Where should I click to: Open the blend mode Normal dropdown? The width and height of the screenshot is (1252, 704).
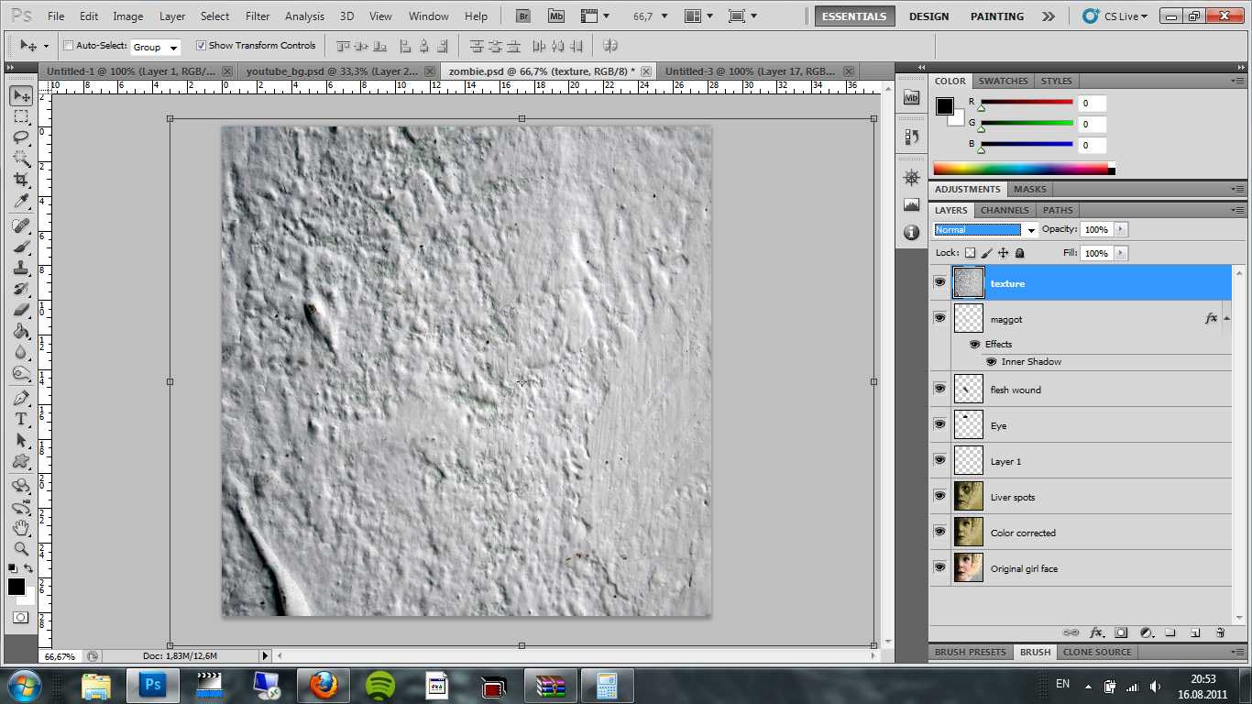pos(985,230)
